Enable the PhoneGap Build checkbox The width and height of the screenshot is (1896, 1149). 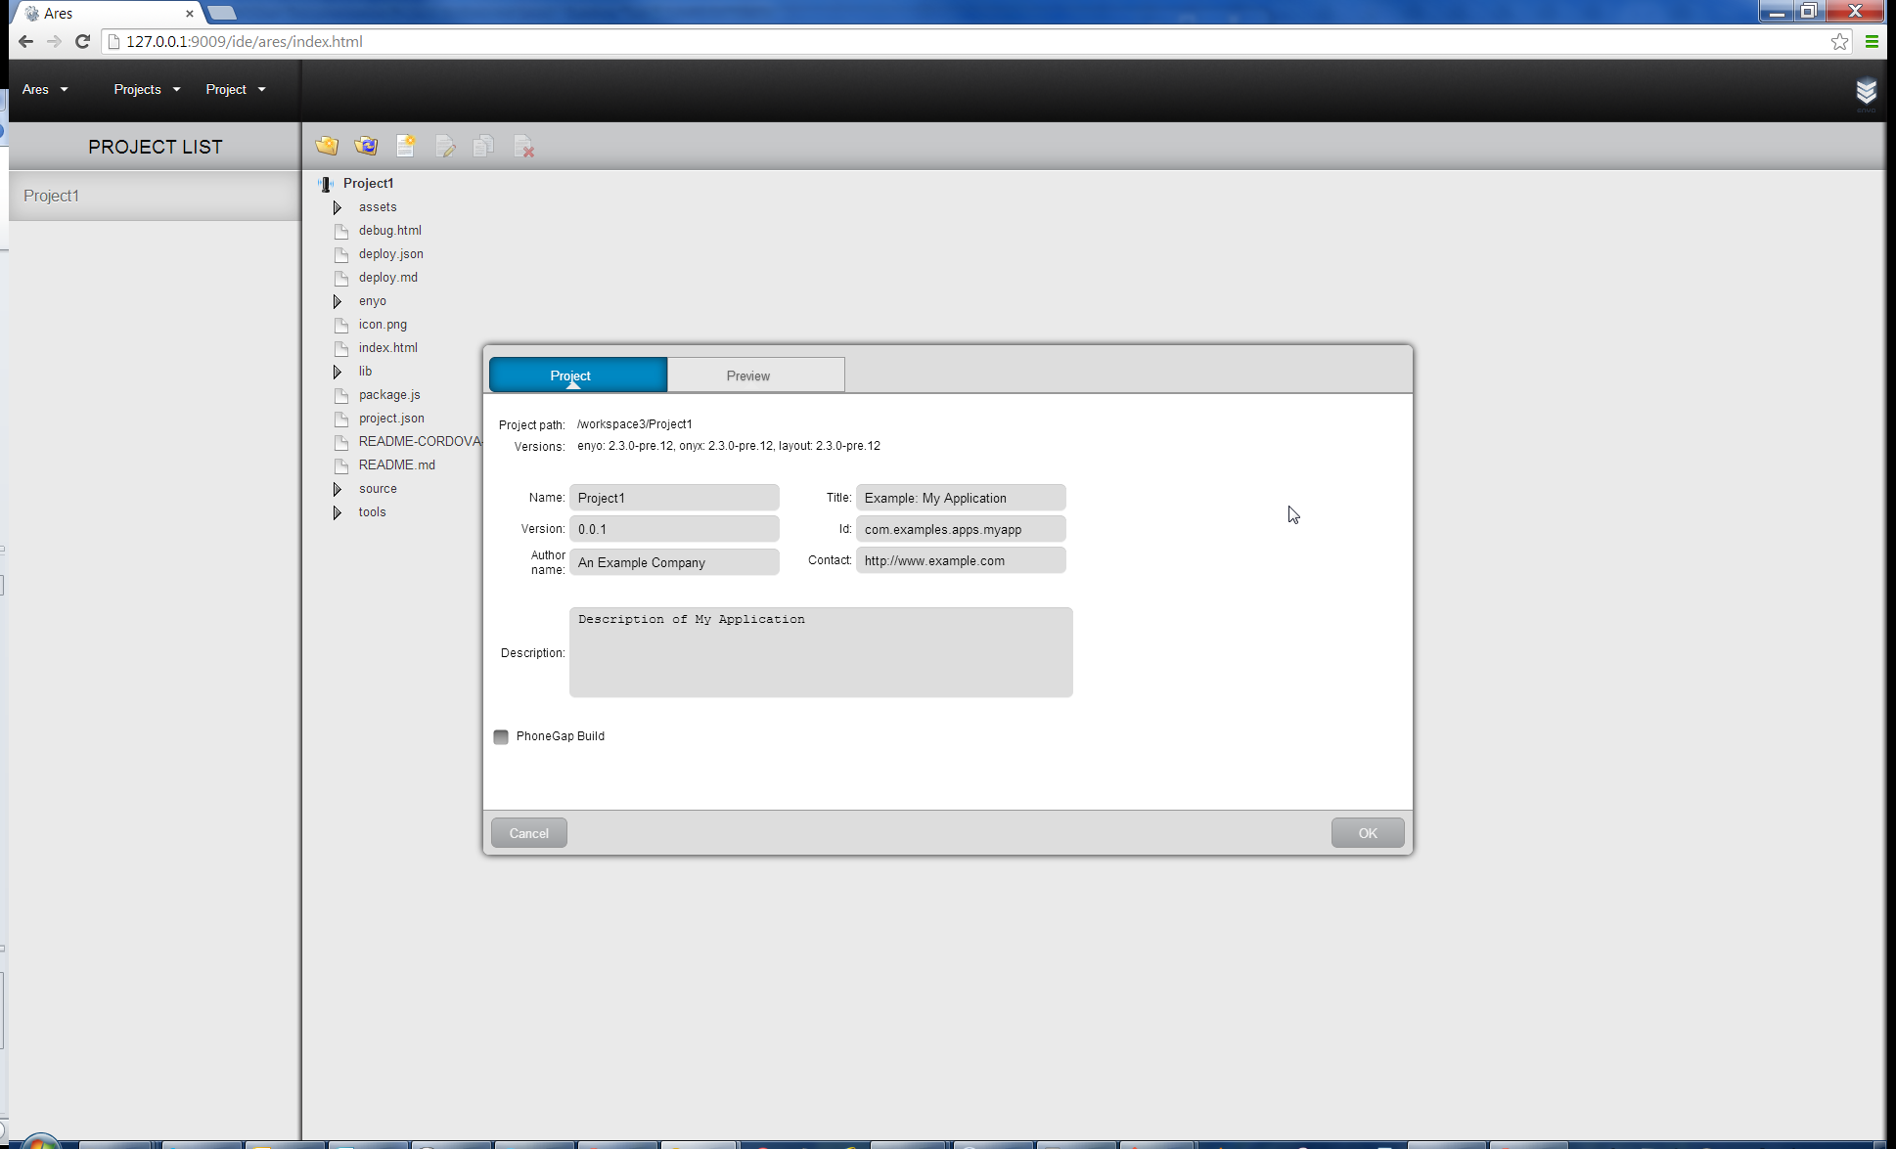point(503,735)
